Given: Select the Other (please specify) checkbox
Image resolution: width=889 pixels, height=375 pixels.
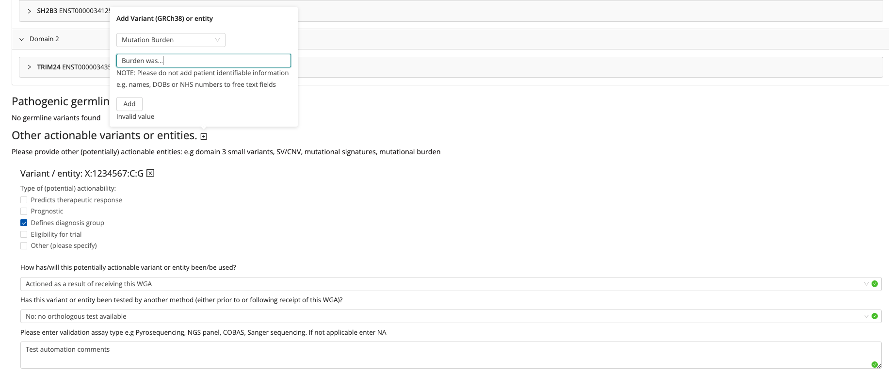Looking at the screenshot, I should click(x=24, y=245).
